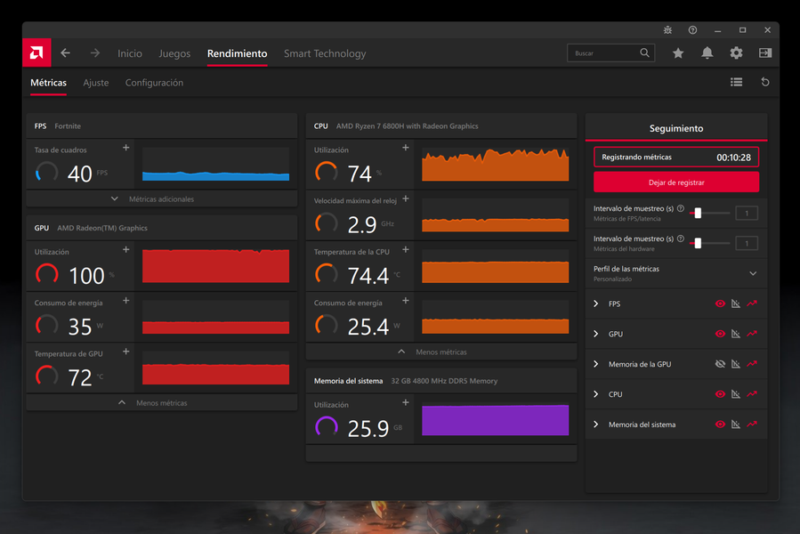Open favorites star icon

(678, 53)
